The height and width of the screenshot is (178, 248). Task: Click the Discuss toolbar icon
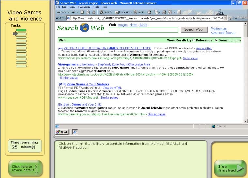179,12
